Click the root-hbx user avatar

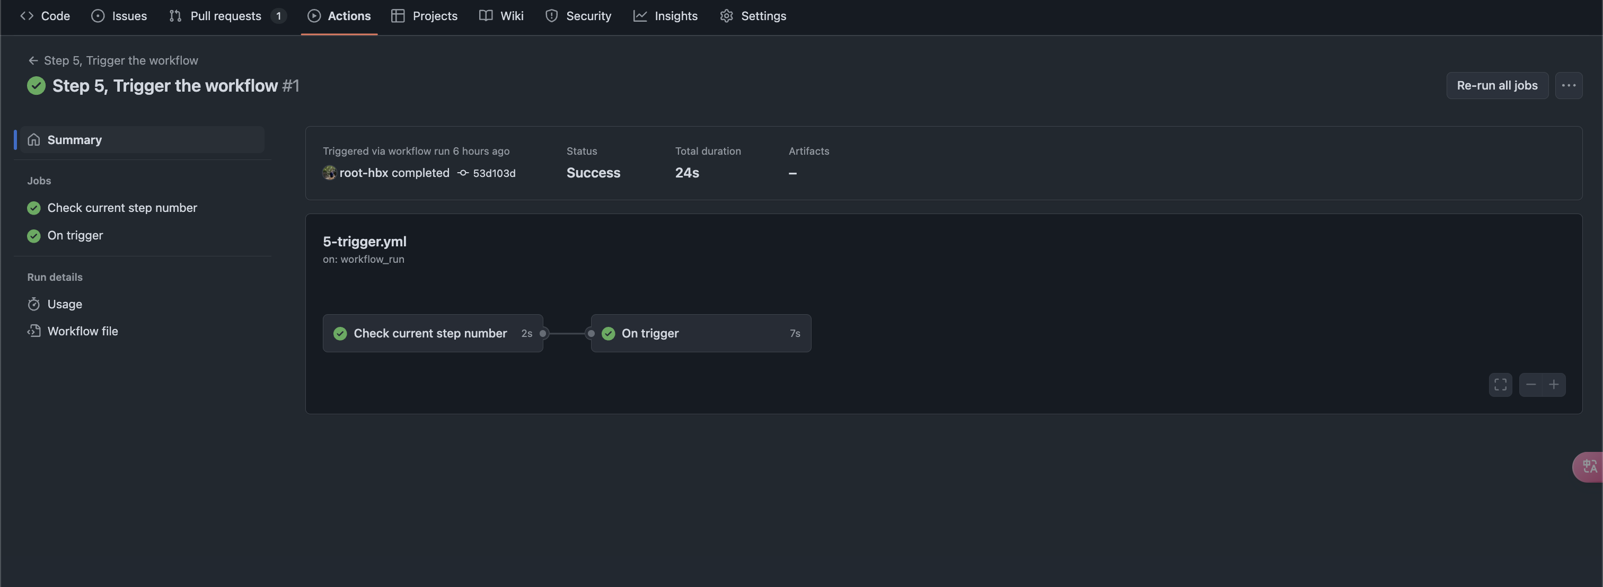click(329, 173)
